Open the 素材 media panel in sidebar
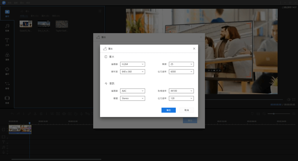The width and height of the screenshot is (298, 161). (x=7, y=13)
